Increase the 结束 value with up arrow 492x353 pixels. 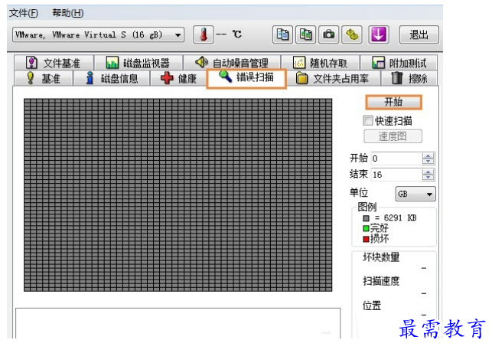pyautogui.click(x=428, y=172)
